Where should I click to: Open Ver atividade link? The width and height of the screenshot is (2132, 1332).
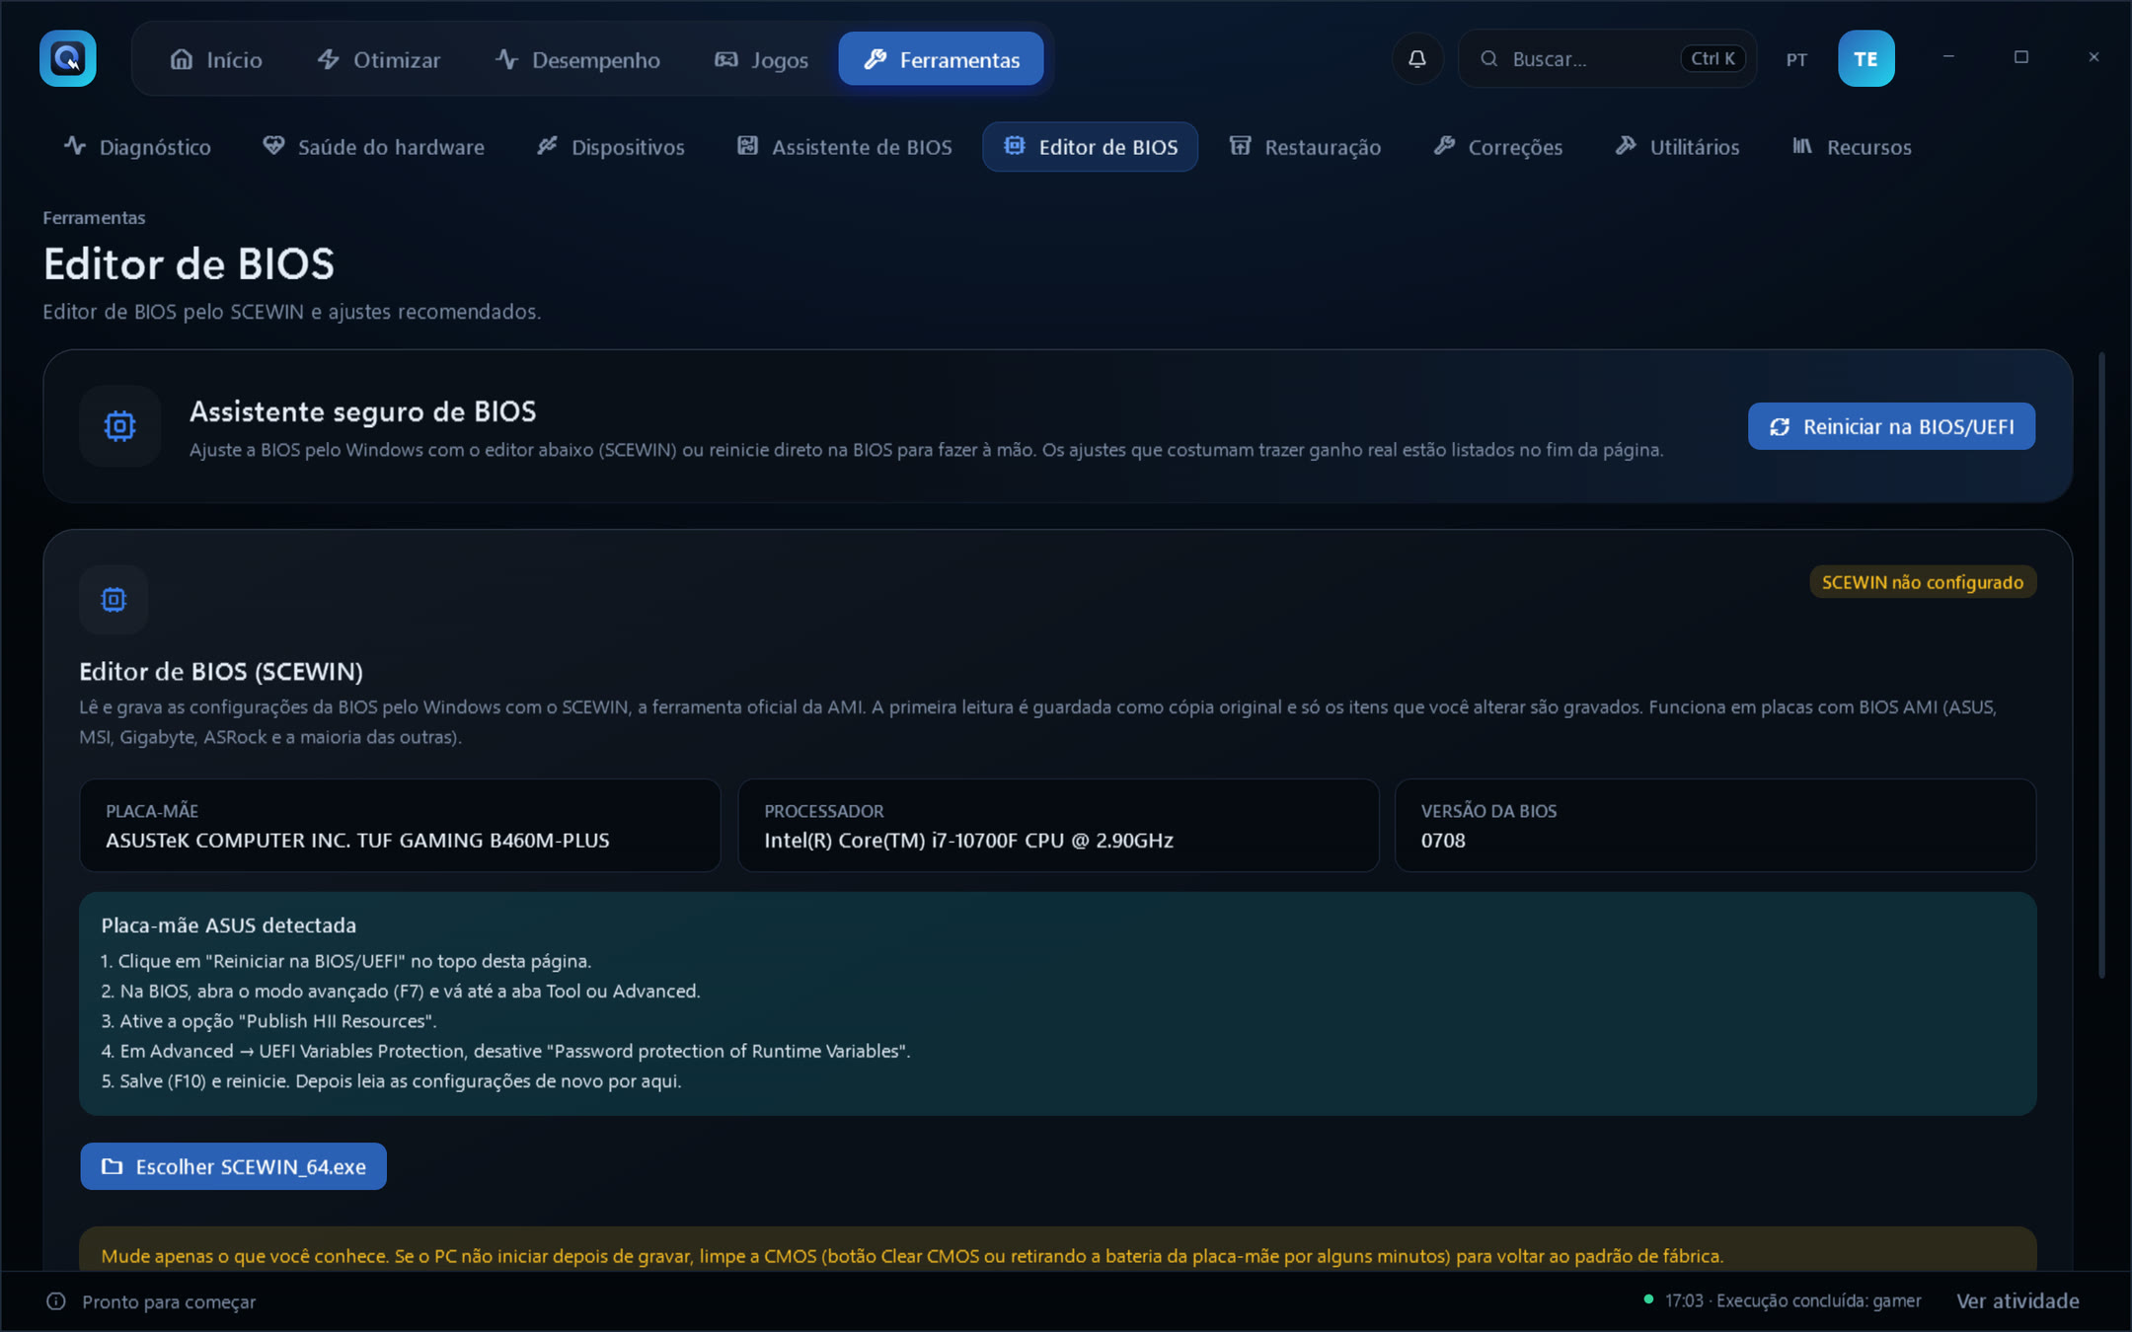(x=2018, y=1300)
